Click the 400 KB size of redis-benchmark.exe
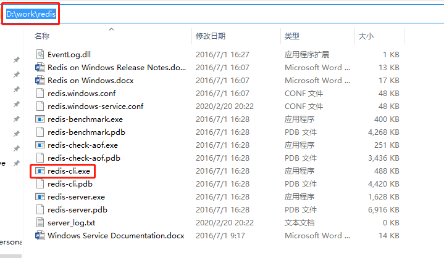 (x=387, y=119)
